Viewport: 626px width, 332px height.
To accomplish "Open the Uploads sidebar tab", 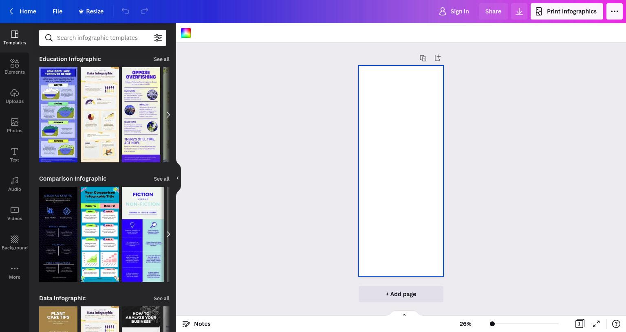I will 15,96.
